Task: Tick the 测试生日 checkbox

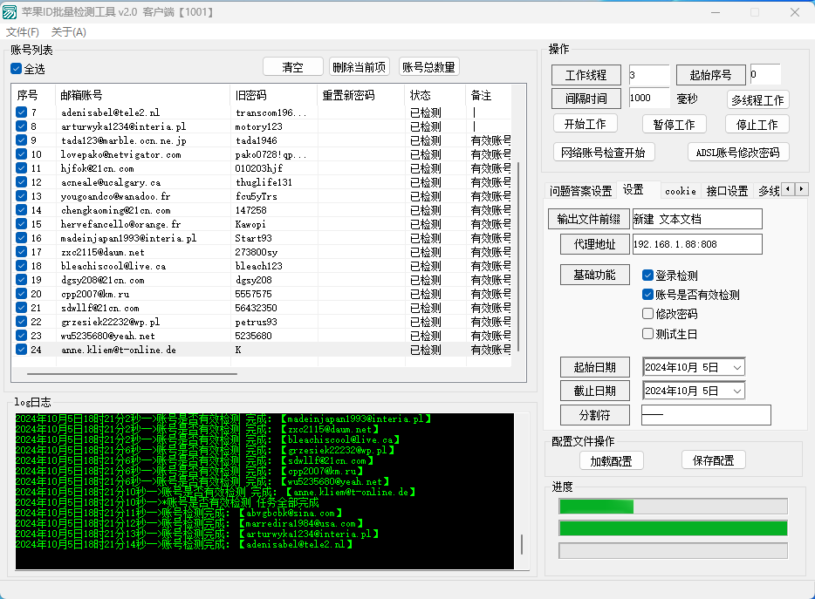Action: pyautogui.click(x=647, y=333)
